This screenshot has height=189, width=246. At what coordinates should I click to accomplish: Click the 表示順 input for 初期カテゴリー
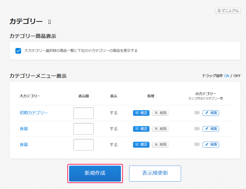click(x=83, y=113)
